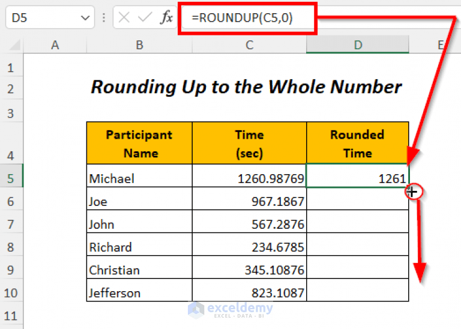This screenshot has height=329, width=461.
Task: Select column A header
Action: click(55, 45)
